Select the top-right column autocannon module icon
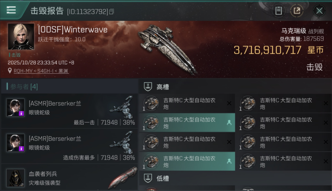The width and height of the screenshot is (332, 191). [248, 103]
